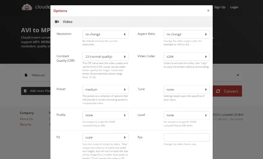
Task: Open the Fit scale dropdown
Action: tap(105, 137)
